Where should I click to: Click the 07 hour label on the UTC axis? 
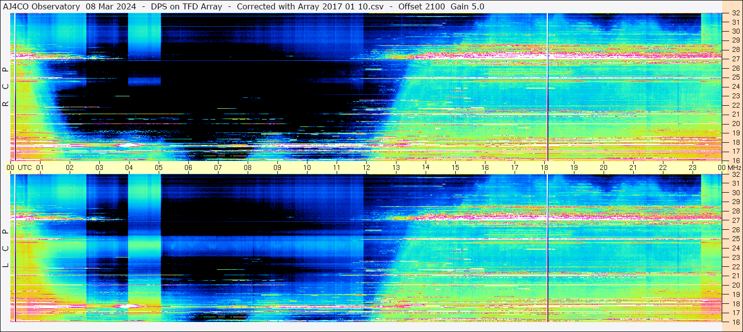218,167
